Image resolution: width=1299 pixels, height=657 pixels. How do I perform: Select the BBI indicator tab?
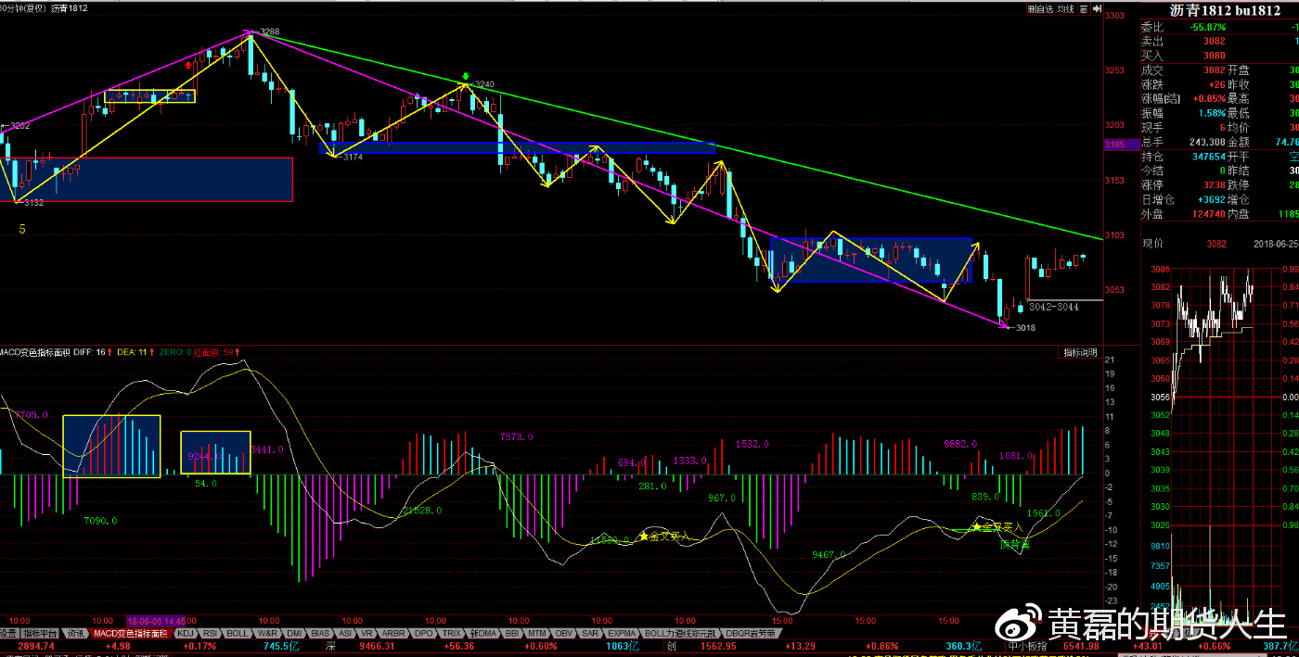coord(513,634)
